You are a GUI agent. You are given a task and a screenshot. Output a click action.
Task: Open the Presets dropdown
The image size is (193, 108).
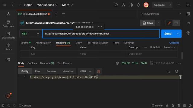[x=169, y=47]
